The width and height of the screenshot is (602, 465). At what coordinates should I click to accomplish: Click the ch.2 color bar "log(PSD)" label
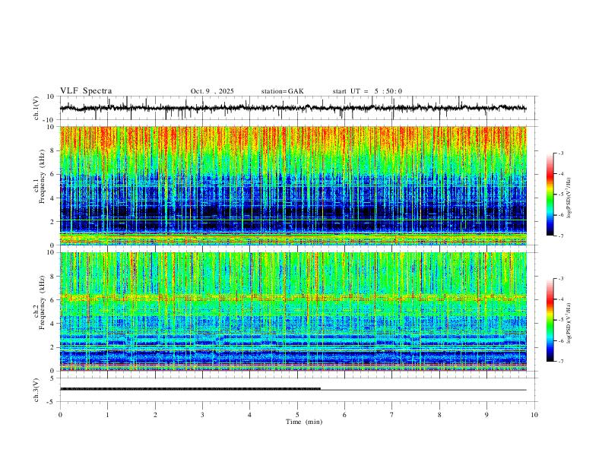click(569, 324)
